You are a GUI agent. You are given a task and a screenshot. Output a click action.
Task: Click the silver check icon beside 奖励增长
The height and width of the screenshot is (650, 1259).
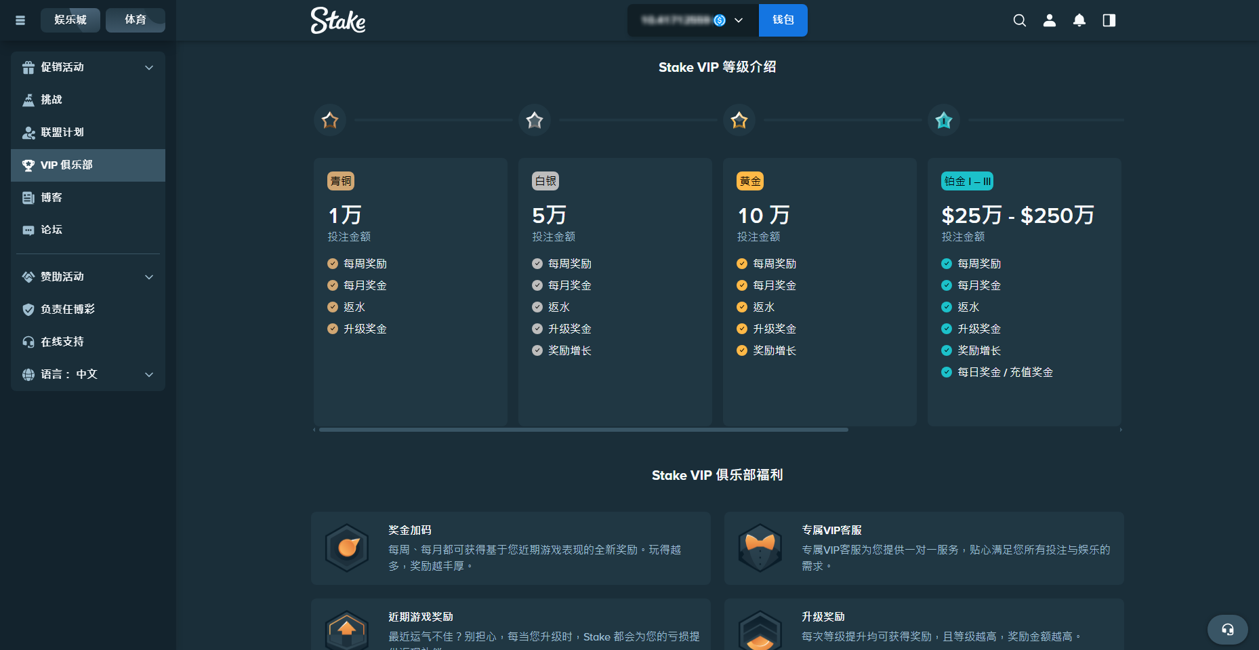pos(537,350)
